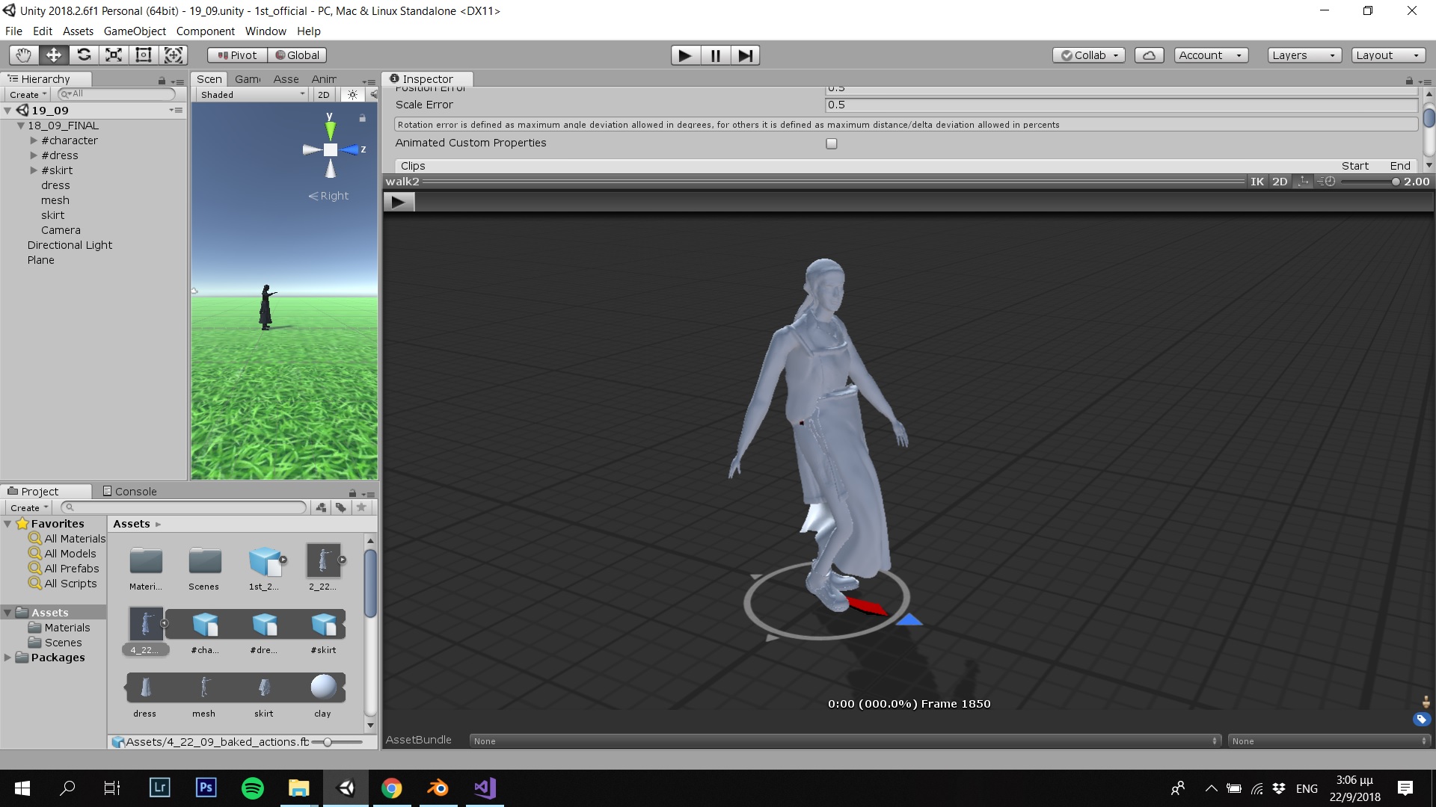Open Blender from the taskbar
Image resolution: width=1436 pixels, height=807 pixels.
[x=438, y=788]
